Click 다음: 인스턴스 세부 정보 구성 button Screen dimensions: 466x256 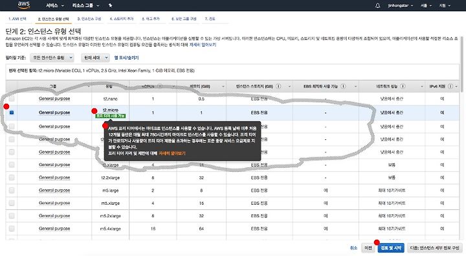(x=434, y=248)
